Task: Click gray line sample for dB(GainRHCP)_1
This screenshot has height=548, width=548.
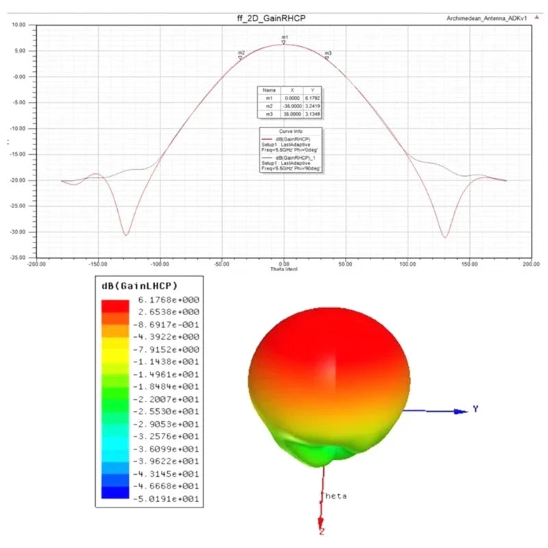Action: pos(267,158)
